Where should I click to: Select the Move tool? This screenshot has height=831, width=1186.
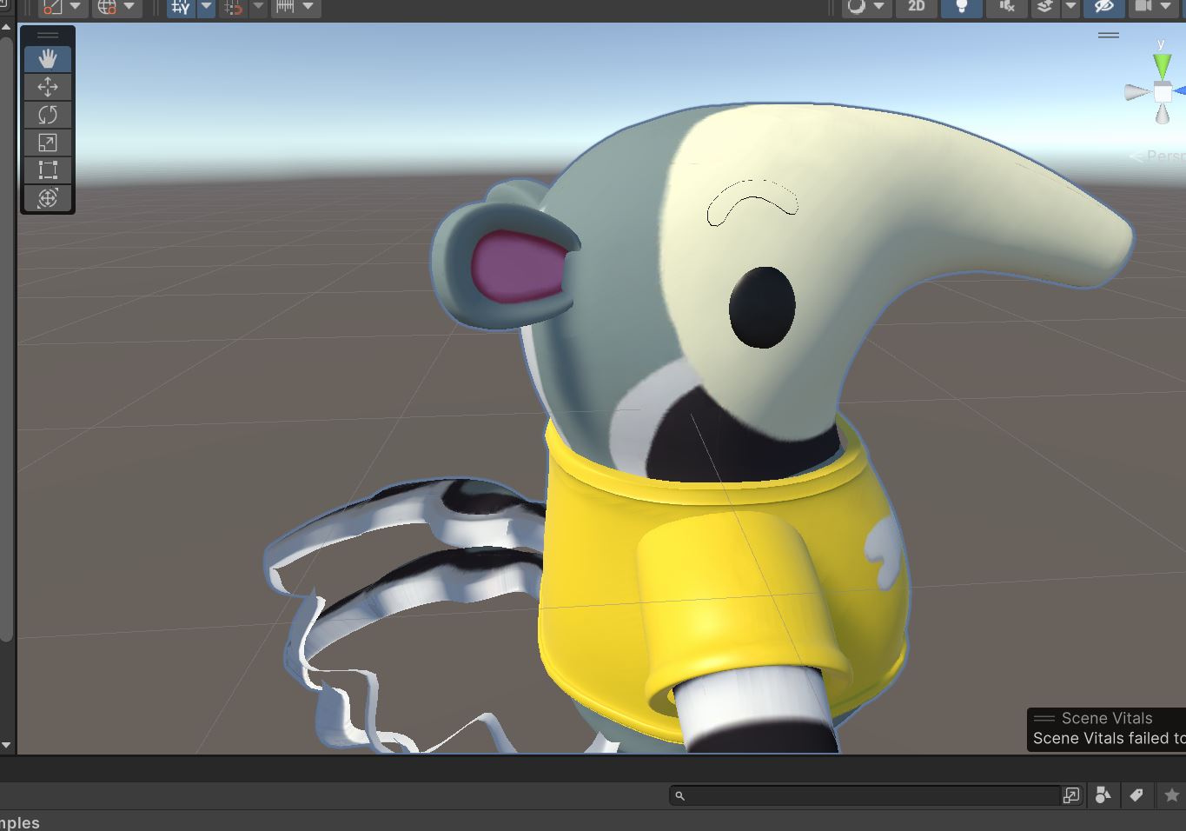pyautogui.click(x=48, y=87)
